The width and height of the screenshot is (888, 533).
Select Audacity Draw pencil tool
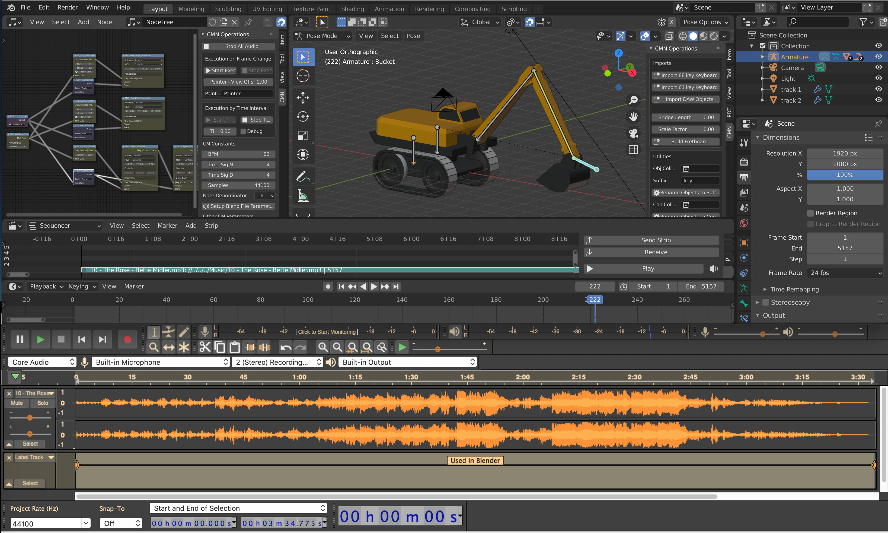pyautogui.click(x=183, y=332)
